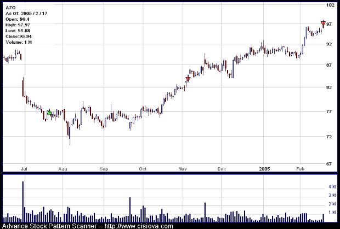Click the "Close:95.94" value
Screen dimensions: 340x229
pyautogui.click(x=19, y=36)
